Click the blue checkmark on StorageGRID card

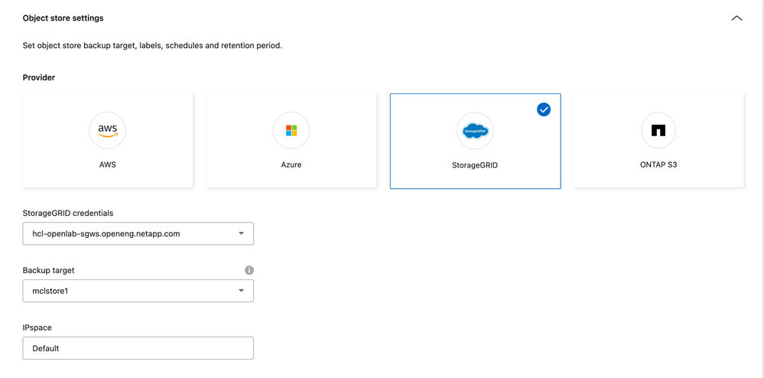(x=544, y=109)
